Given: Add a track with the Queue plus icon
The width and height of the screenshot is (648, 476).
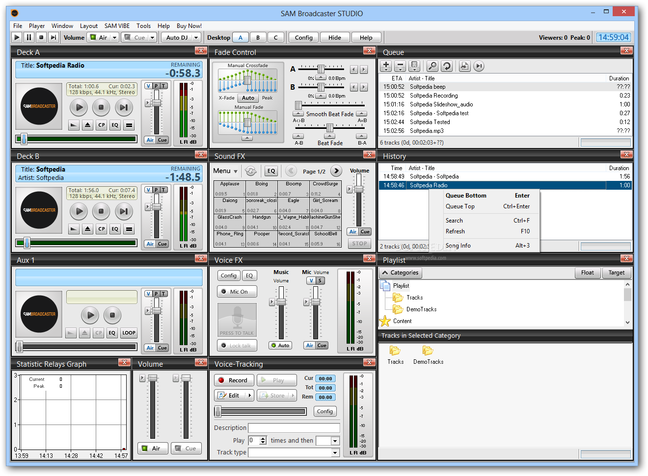Looking at the screenshot, I should [x=386, y=66].
